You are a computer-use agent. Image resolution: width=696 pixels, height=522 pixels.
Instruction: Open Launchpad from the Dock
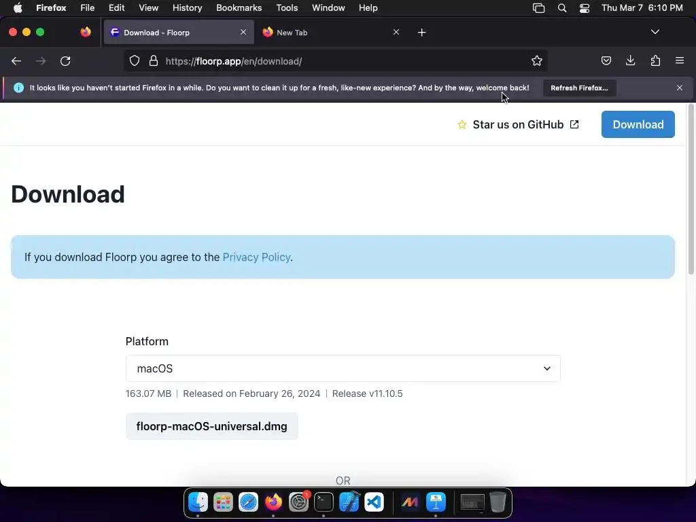[x=223, y=502]
